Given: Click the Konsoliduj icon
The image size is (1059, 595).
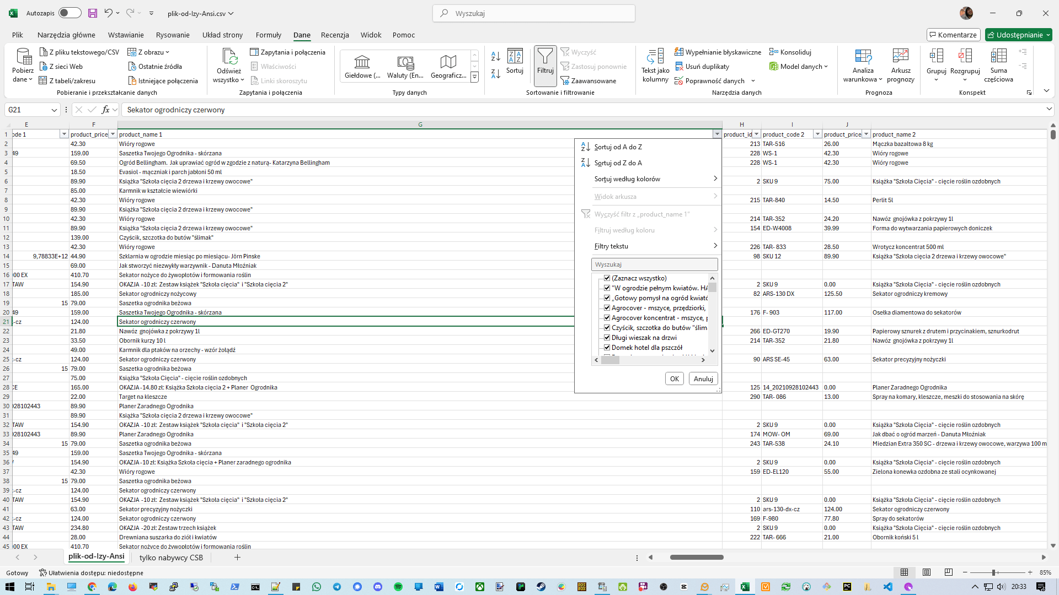Looking at the screenshot, I should 774,52.
